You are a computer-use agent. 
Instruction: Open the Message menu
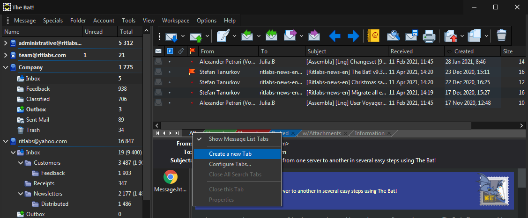coord(25,21)
